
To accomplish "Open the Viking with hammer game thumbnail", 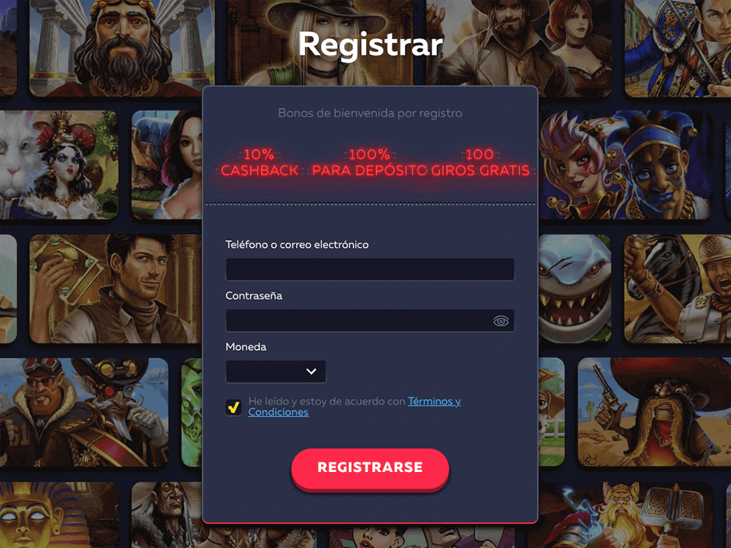I will [625, 515].
